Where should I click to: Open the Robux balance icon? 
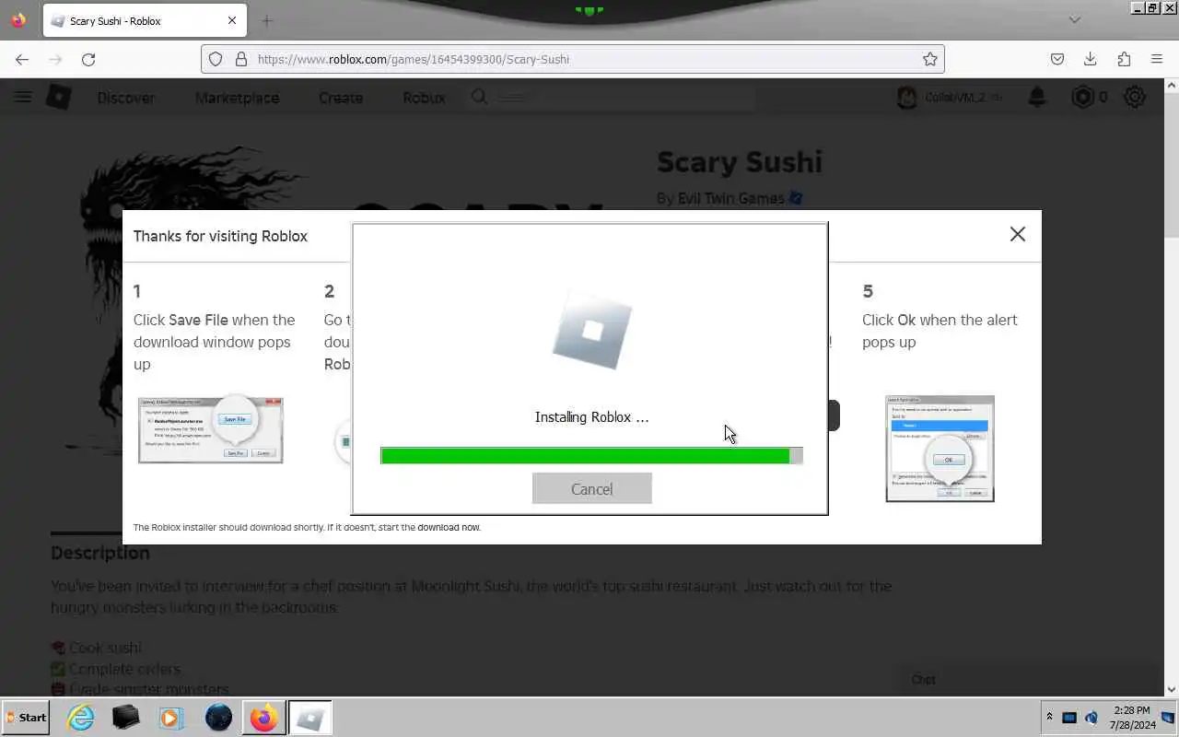coord(1082,97)
